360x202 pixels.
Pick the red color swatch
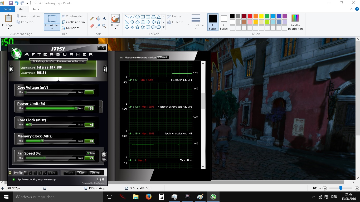click(x=250, y=16)
